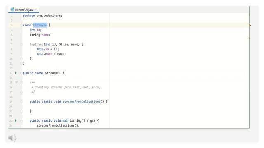Click 'public static void main' declaration
The height and width of the screenshot is (148, 264).
[x=64, y=120]
